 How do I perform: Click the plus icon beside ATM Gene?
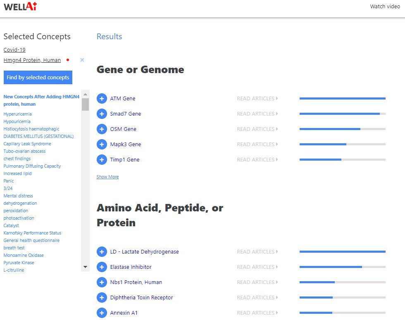coord(102,99)
